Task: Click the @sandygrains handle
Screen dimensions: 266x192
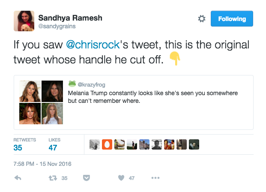Action: pyautogui.click(x=57, y=26)
